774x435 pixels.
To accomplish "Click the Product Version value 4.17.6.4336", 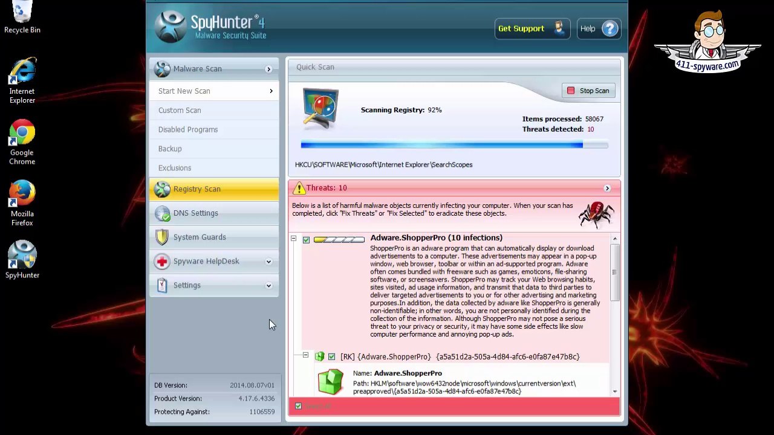I will [256, 399].
